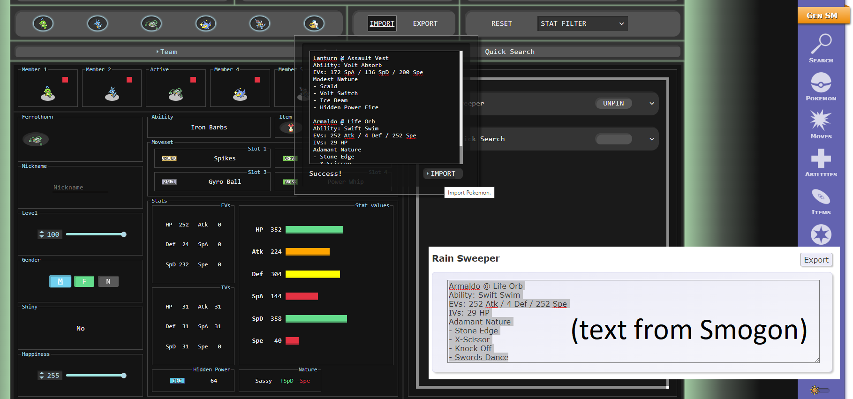Adjust the Happiness stepper arrows
The height and width of the screenshot is (399, 853).
pos(42,376)
